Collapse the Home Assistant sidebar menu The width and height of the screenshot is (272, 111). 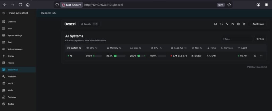[x=4, y=13]
